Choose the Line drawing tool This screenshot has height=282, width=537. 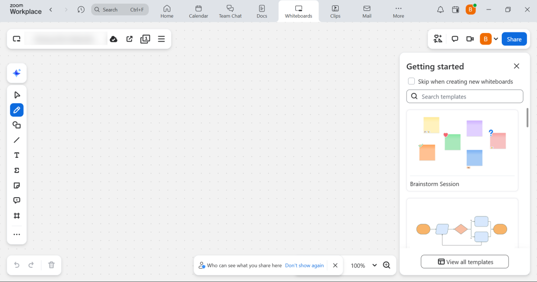coord(17,140)
